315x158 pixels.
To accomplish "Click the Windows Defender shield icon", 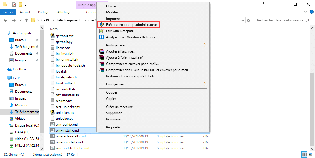I will coord(102,37).
